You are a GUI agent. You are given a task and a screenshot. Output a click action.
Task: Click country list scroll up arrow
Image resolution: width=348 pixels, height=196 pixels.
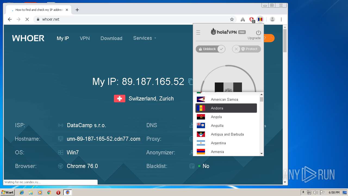262,94
